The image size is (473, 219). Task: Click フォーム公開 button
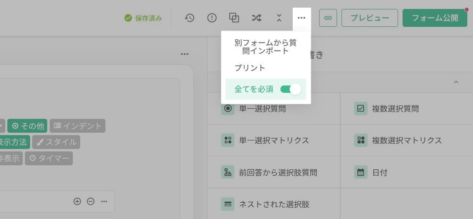pyautogui.click(x=435, y=18)
